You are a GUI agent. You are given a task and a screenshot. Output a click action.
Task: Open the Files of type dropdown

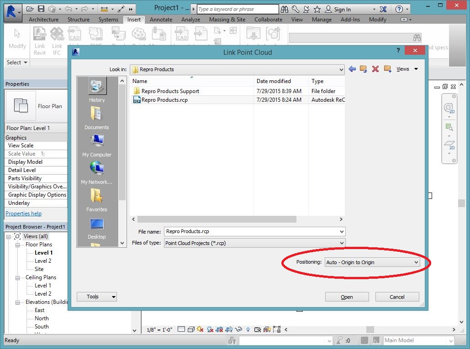(254, 243)
